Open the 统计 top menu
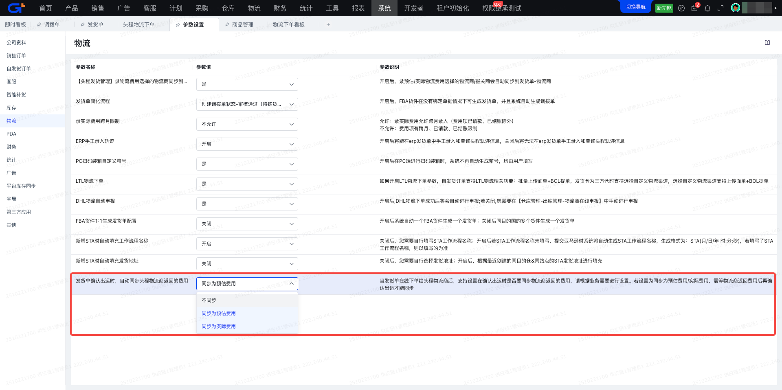The image size is (782, 390). point(306,8)
